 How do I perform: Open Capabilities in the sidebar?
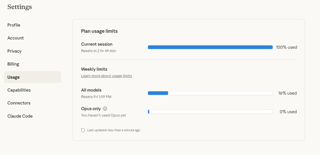tap(19, 90)
